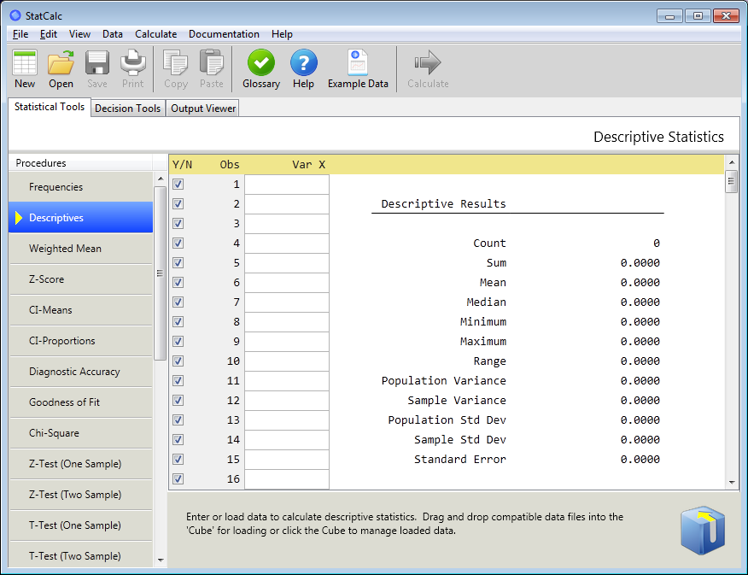Open the Data menu
The height and width of the screenshot is (575, 748).
113,34
